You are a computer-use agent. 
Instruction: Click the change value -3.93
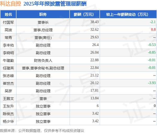(x=152, y=83)
